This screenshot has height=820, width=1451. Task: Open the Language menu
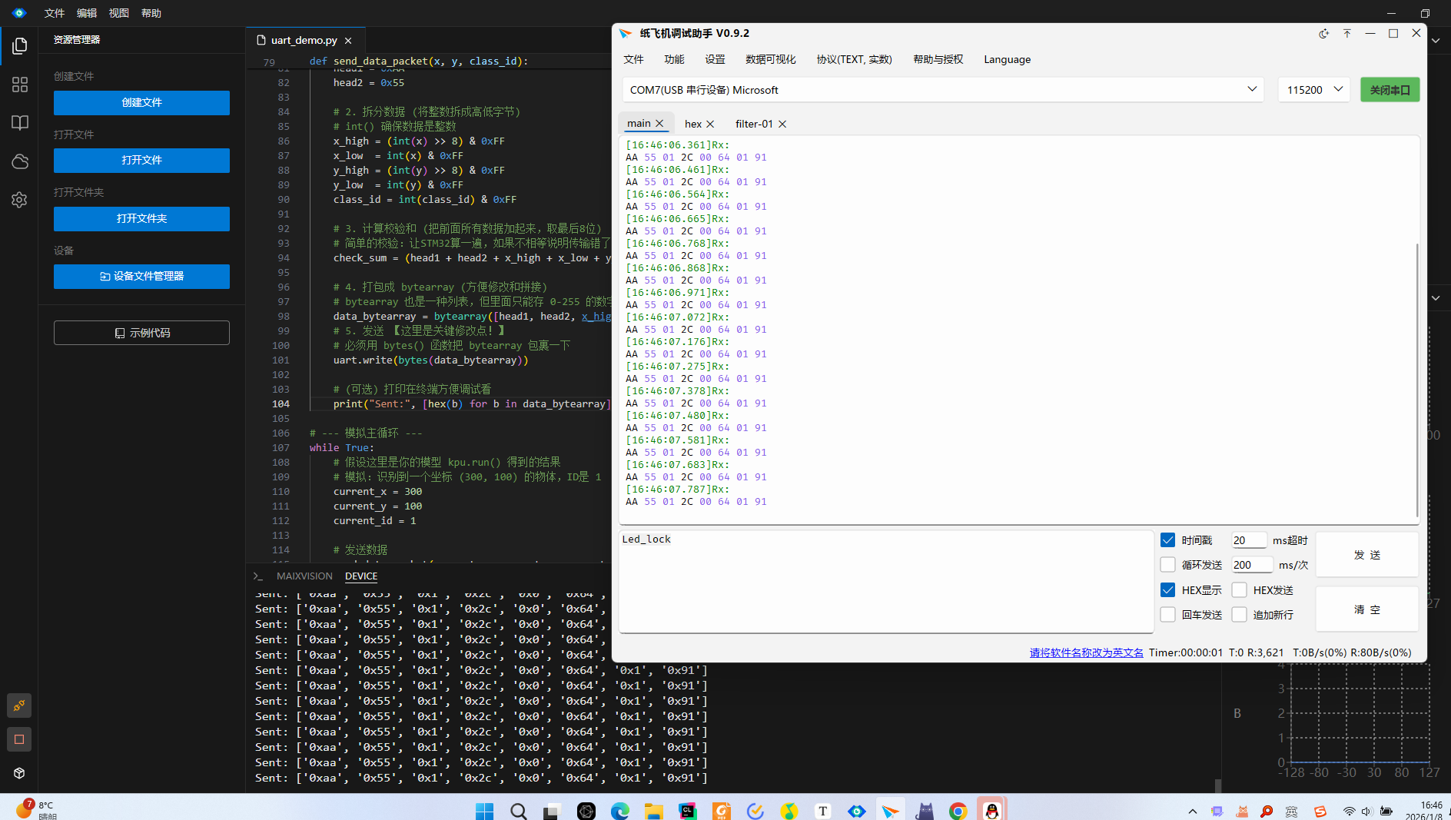1007,59
